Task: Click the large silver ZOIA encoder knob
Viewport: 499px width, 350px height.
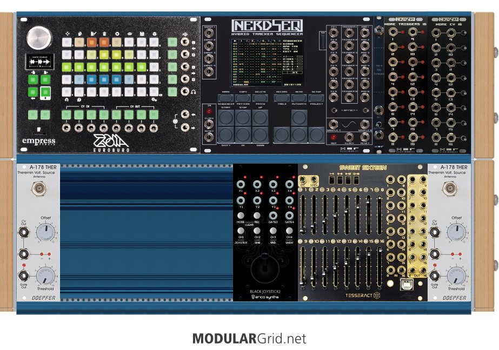Action: click(x=39, y=38)
